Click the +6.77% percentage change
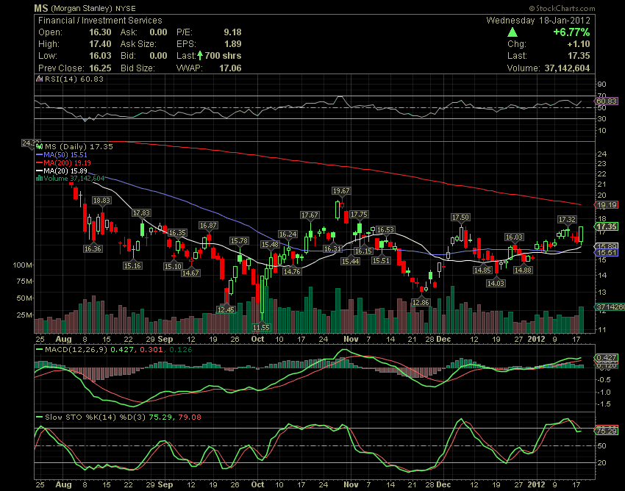 click(x=571, y=32)
